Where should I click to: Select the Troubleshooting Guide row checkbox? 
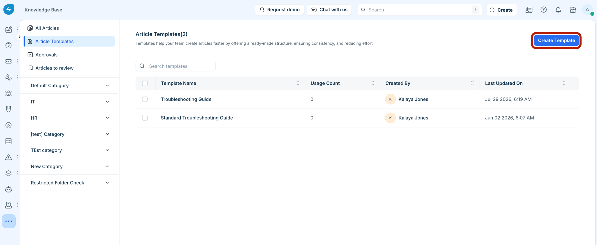tap(145, 99)
